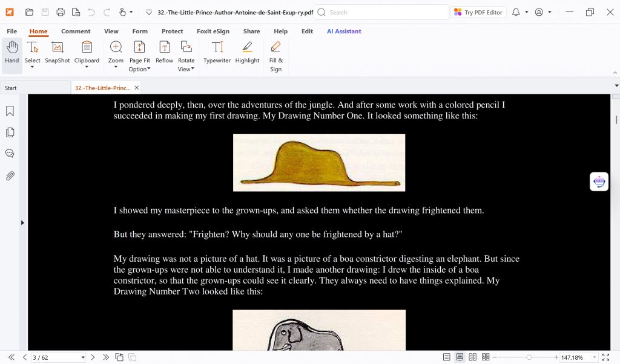The width and height of the screenshot is (620, 364).
Task: Switch to the Comment ribbon tab
Action: tap(76, 31)
